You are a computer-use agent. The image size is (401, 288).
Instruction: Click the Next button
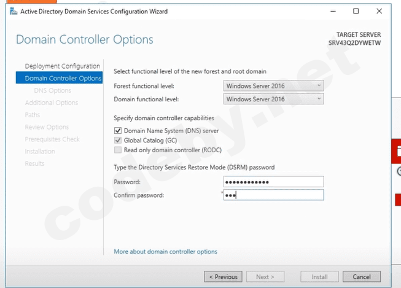pyautogui.click(x=265, y=277)
